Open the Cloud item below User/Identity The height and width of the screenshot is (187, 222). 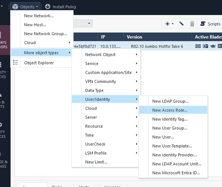click(105, 108)
